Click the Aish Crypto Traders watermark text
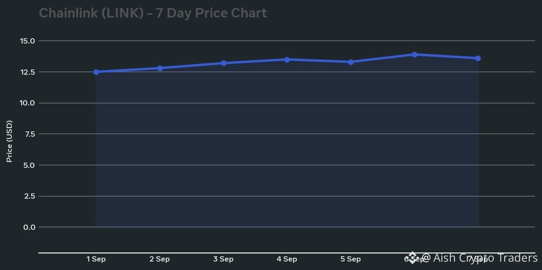The height and width of the screenshot is (270, 542). click(479, 258)
